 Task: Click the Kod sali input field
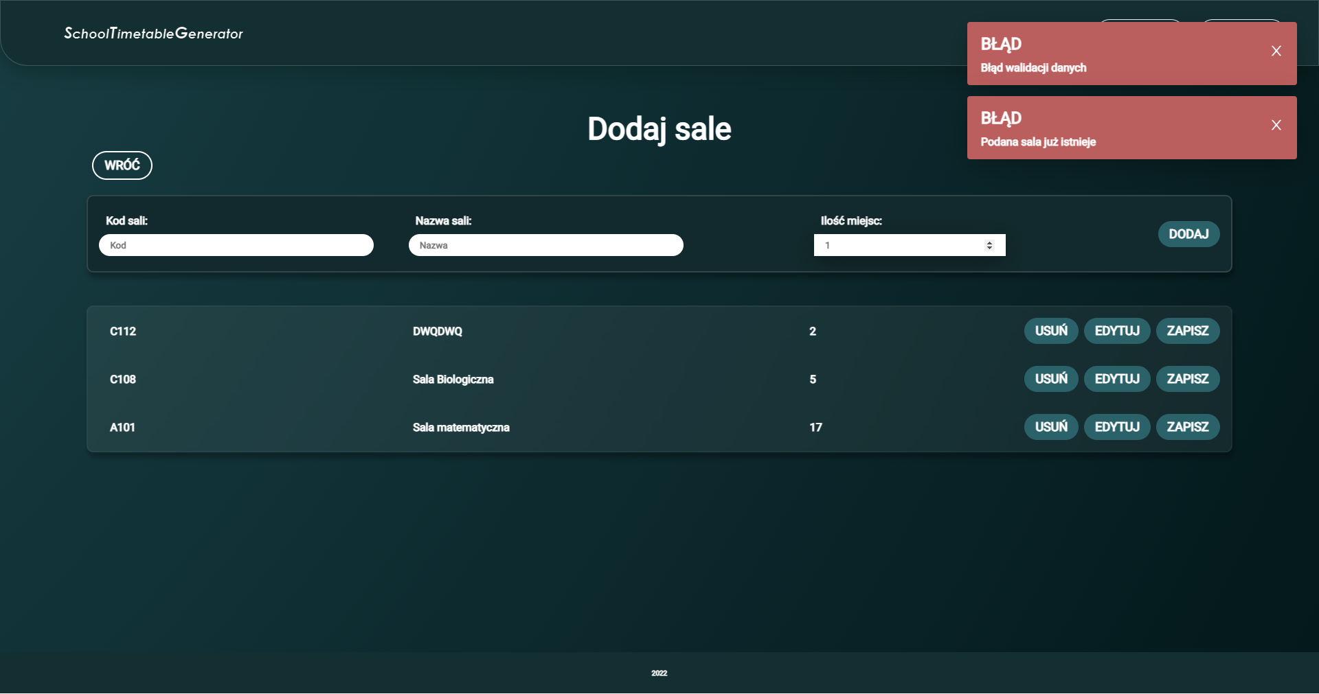[x=236, y=245]
